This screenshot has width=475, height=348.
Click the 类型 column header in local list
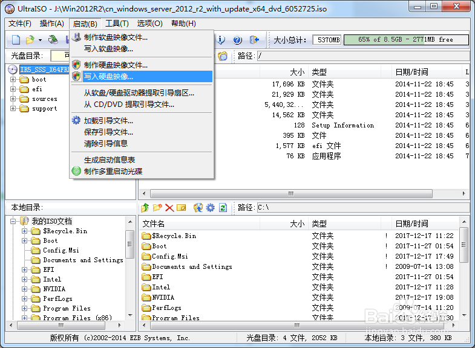click(344, 224)
